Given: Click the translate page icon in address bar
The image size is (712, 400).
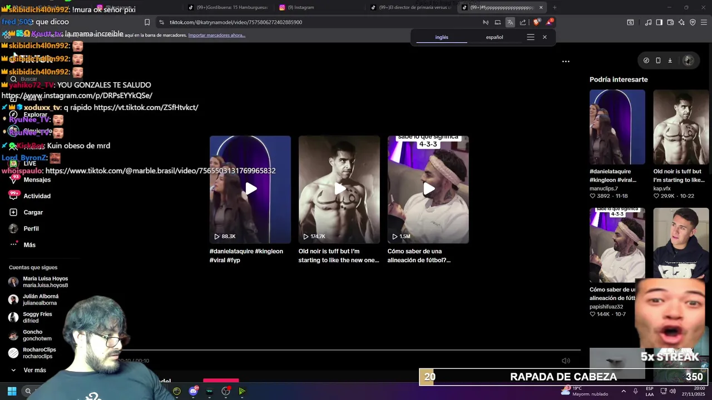Looking at the screenshot, I should coord(510,22).
